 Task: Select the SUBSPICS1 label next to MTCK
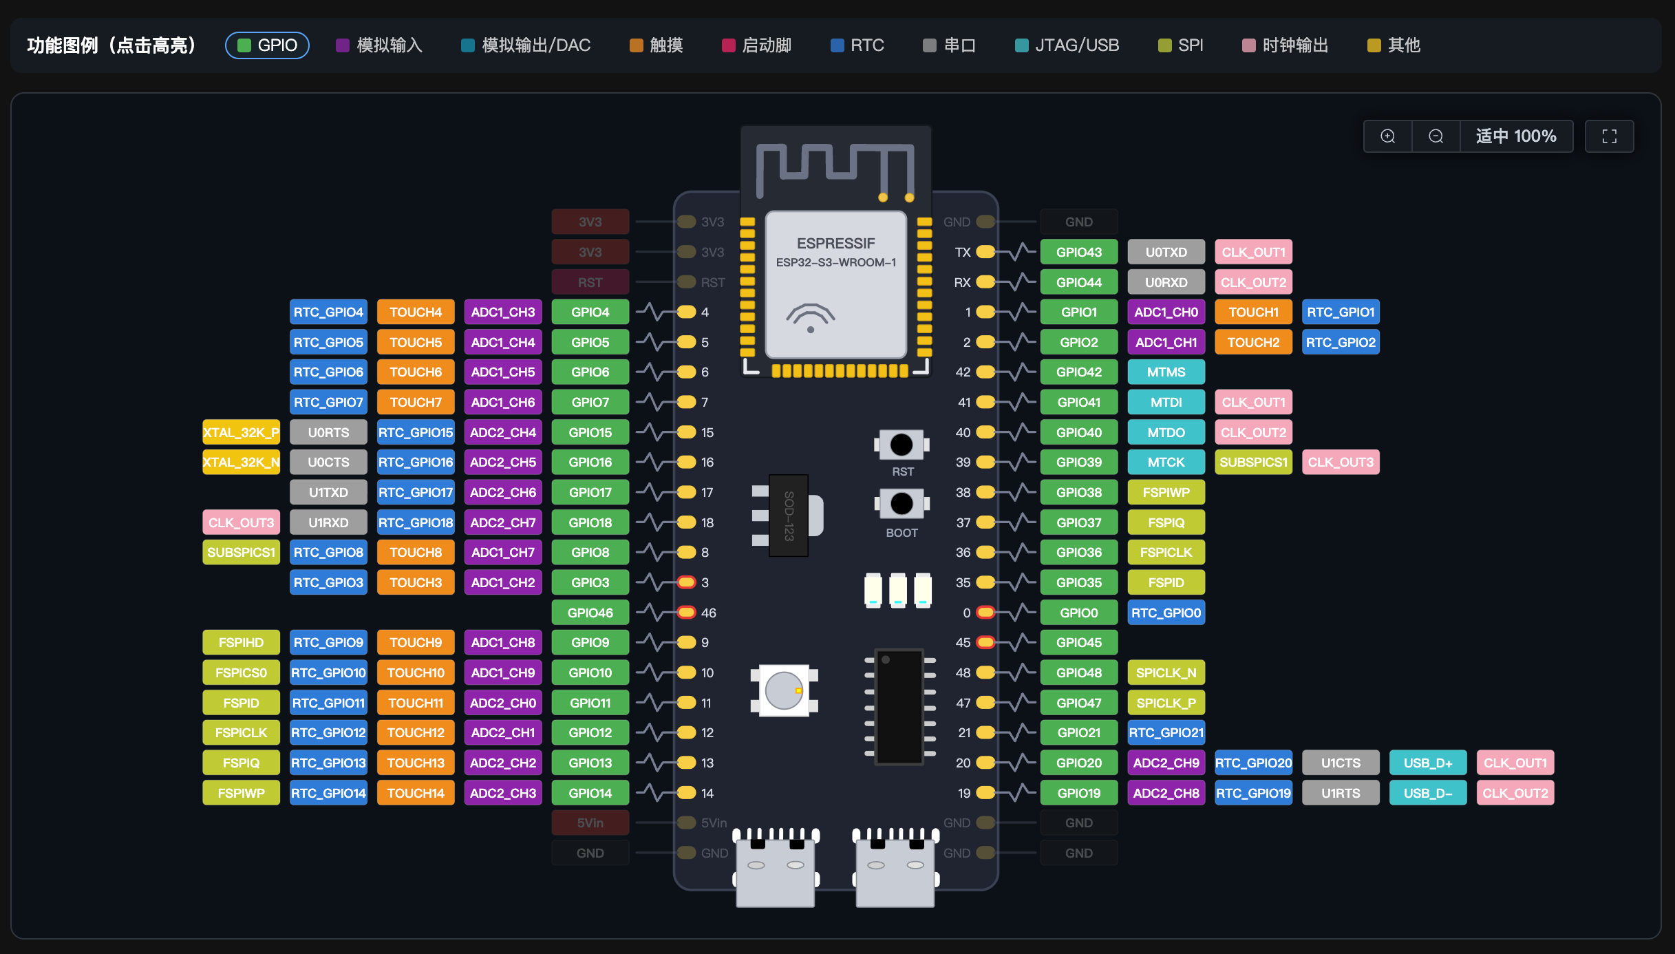(x=1254, y=462)
